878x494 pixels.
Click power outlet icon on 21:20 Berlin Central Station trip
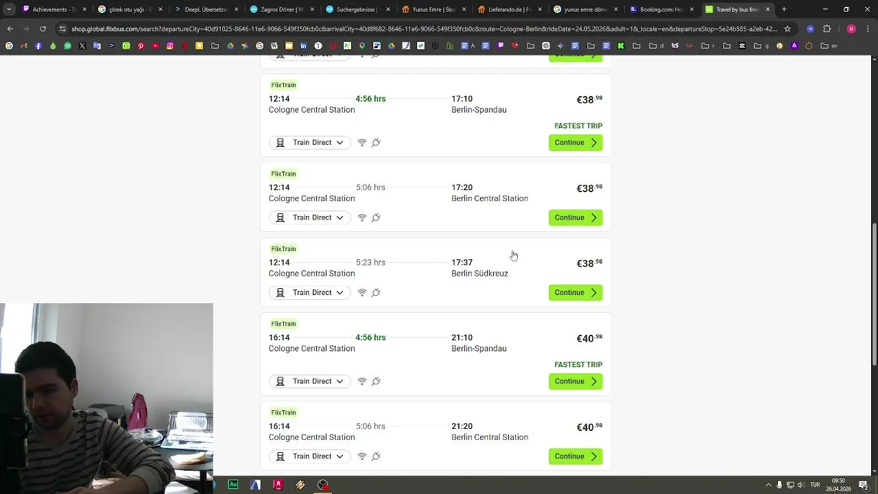[376, 456]
